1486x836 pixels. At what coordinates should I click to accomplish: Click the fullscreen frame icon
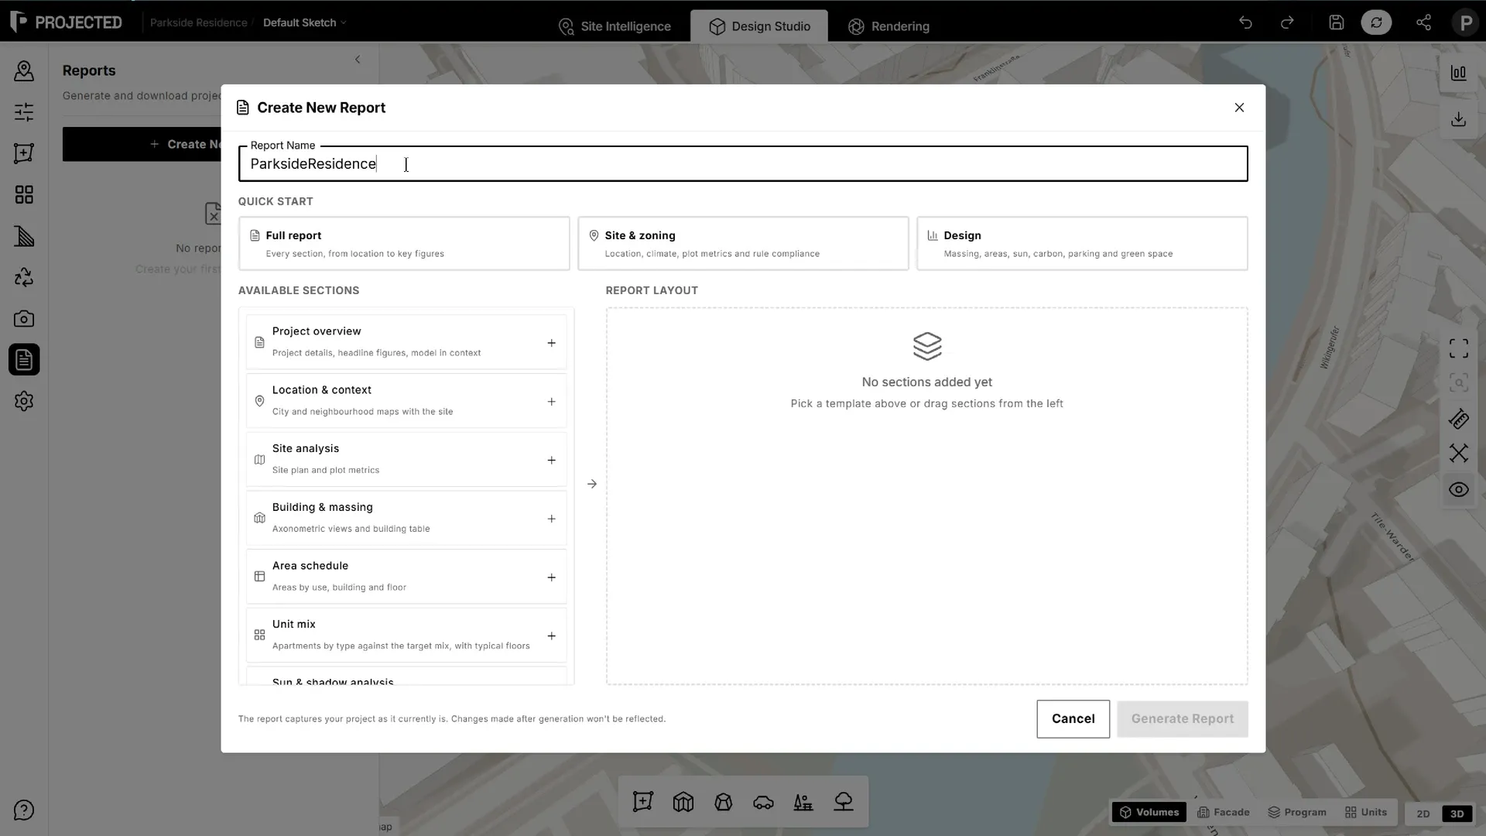(x=1458, y=349)
